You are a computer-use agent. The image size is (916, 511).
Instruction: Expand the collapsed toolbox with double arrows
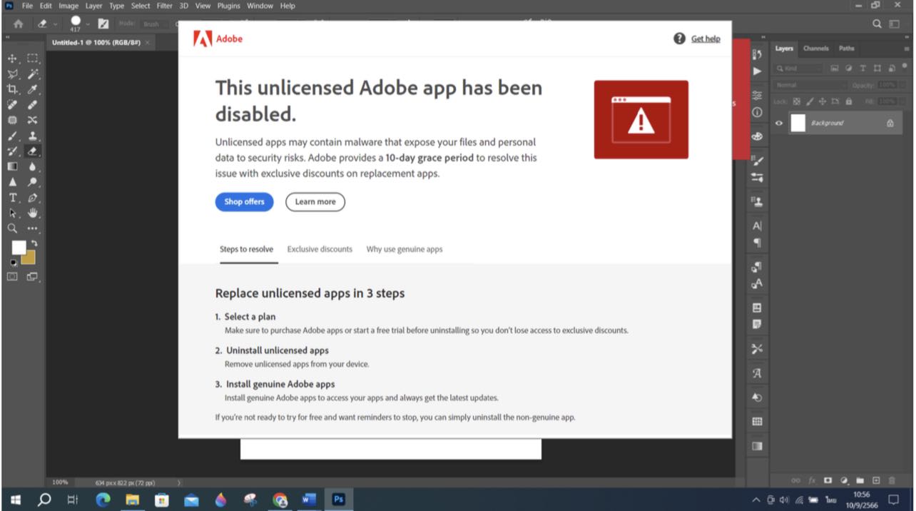[x=9, y=37]
